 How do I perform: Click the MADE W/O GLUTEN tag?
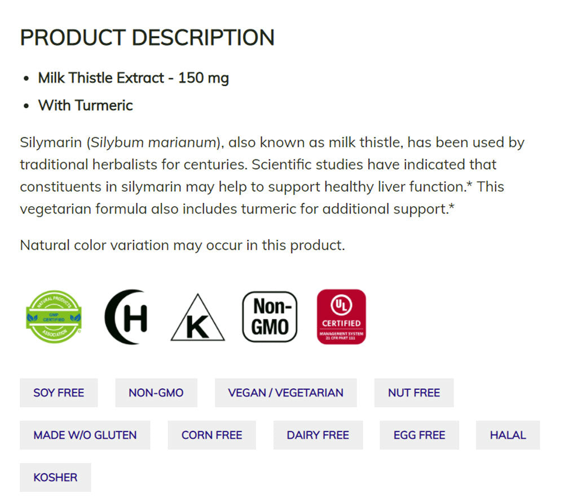pyautogui.click(x=85, y=435)
